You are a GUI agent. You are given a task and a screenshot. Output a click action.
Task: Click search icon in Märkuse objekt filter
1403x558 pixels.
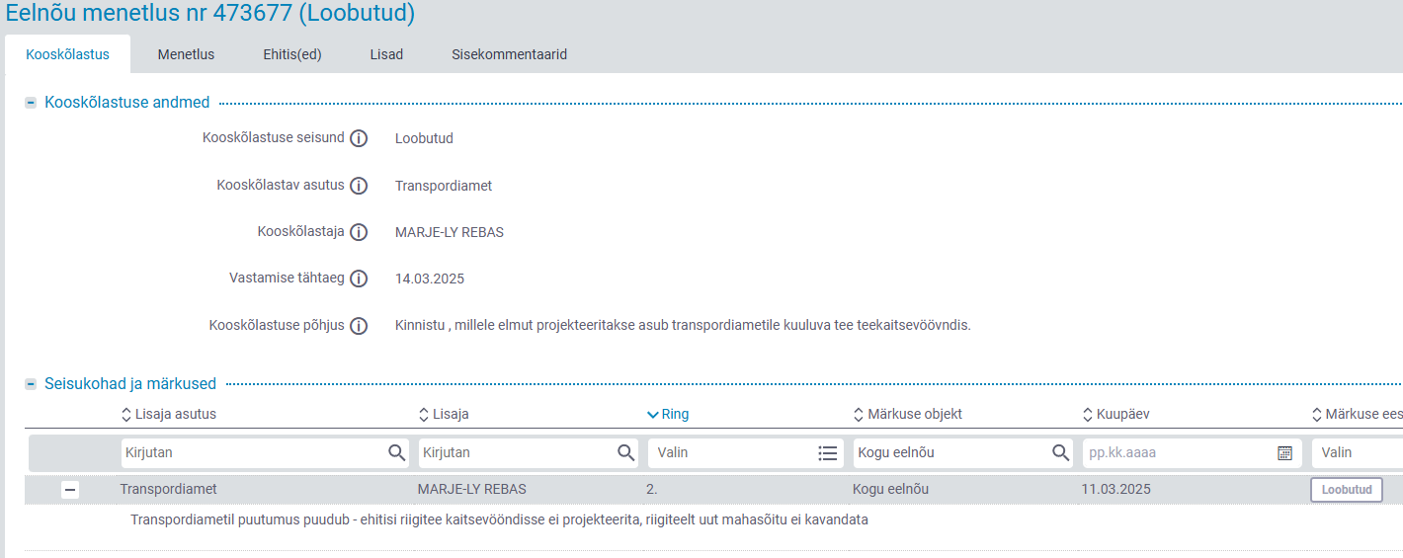pos(1060,452)
